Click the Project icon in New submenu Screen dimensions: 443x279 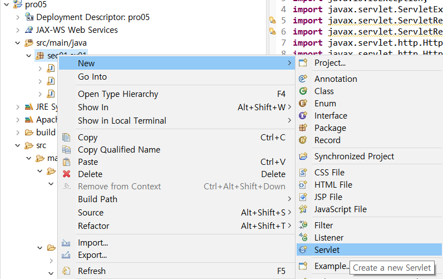coord(303,63)
